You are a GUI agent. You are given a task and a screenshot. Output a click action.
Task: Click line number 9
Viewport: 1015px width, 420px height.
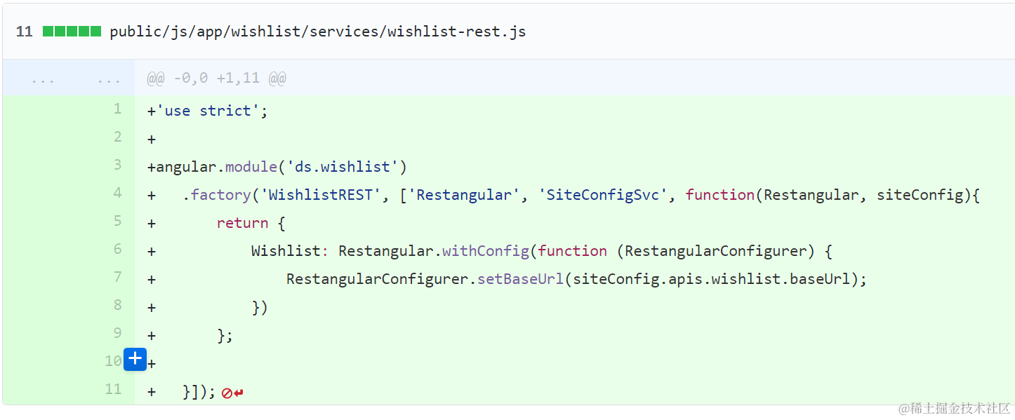tap(117, 333)
